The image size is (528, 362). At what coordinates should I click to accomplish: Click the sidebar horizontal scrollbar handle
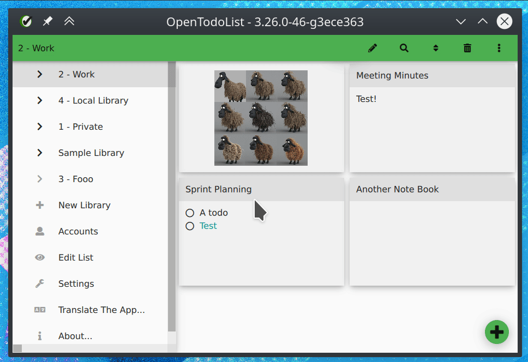[x=17, y=348]
